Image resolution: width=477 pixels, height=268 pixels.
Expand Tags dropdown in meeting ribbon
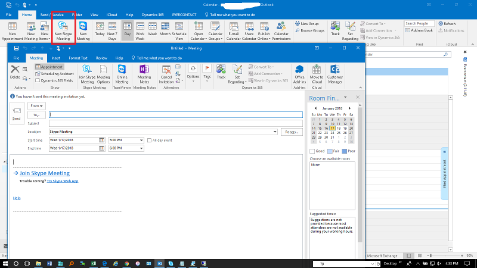tap(207, 73)
